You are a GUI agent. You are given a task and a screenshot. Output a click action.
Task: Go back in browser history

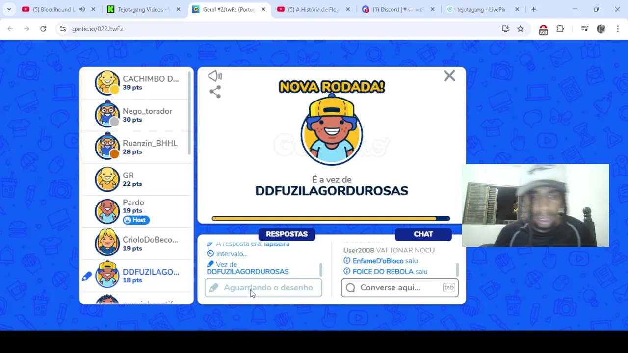(10, 29)
